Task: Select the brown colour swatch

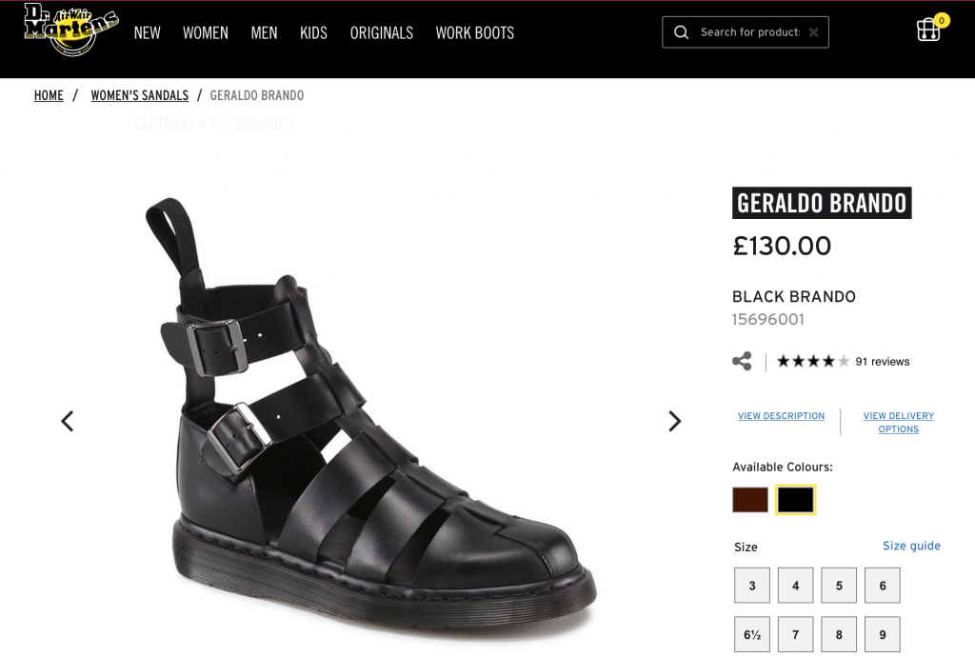Action: (750, 500)
